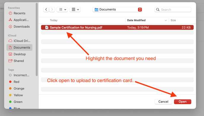Click the Favorites sidebar heading
Image resolution: width=204 pixels, height=116 pixels.
[x=14, y=8]
